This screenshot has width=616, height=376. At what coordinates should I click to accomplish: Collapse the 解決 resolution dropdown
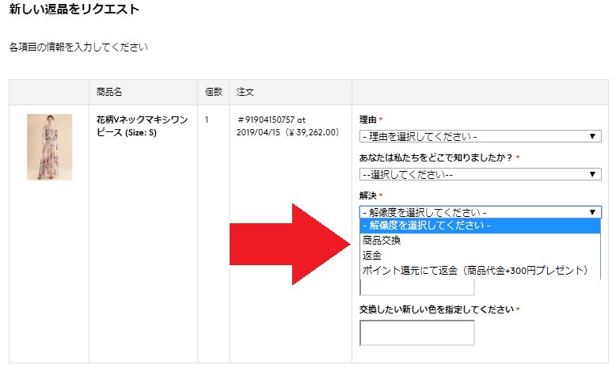(x=480, y=212)
